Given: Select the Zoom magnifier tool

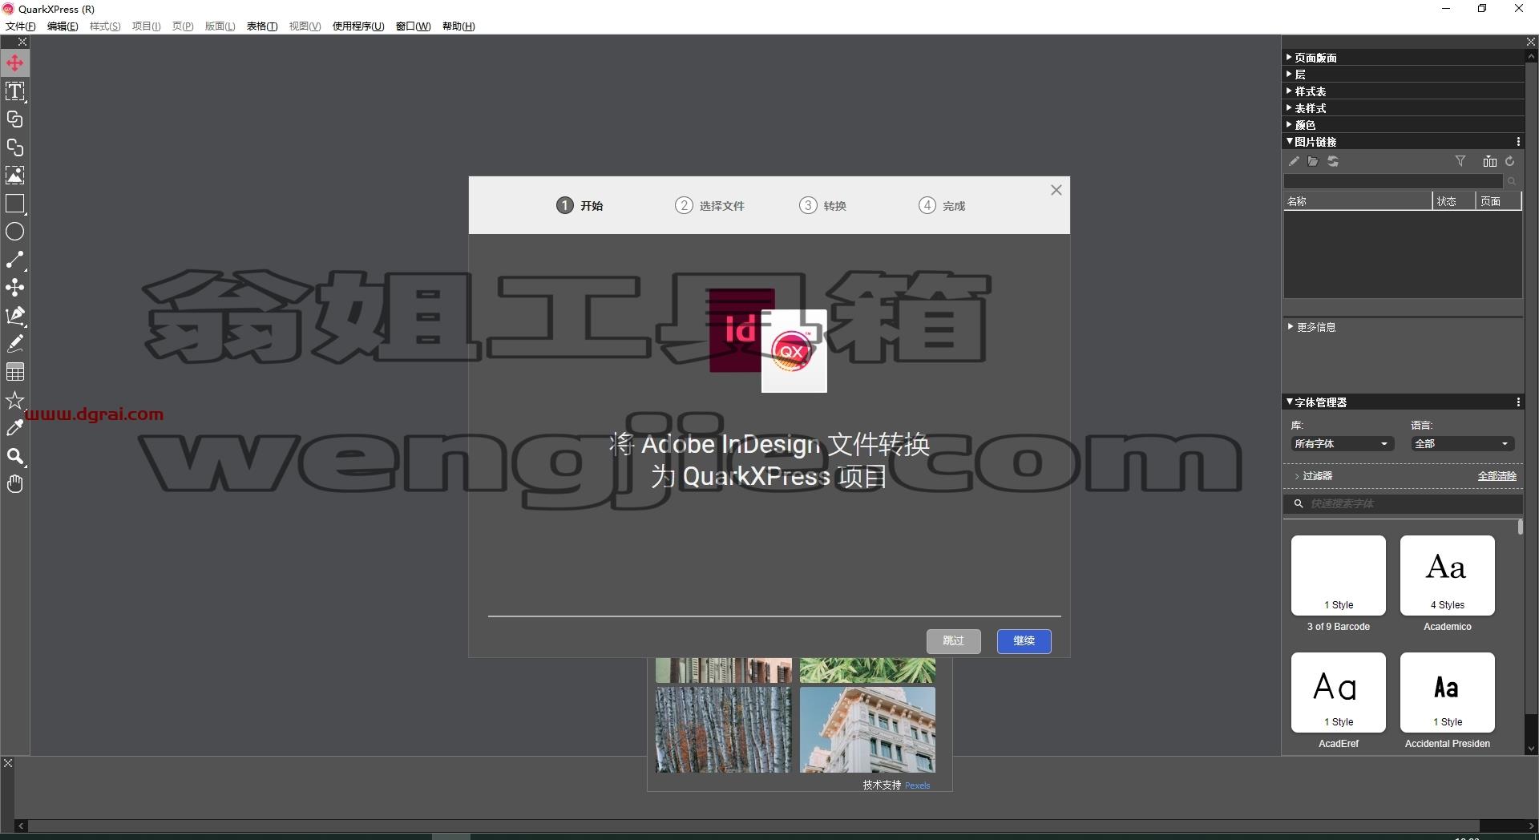Looking at the screenshot, I should click(x=15, y=456).
